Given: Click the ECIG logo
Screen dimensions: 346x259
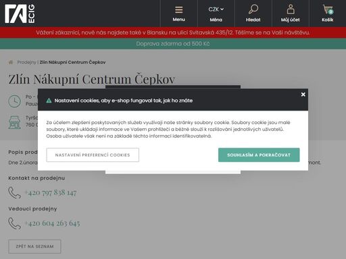Looking at the screenshot, I should point(20,13).
